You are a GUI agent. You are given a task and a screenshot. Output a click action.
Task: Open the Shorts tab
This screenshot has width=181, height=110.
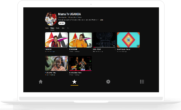click(x=58, y=28)
